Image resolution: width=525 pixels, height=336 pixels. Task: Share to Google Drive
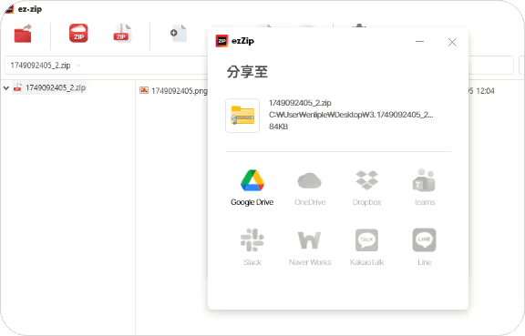tap(252, 188)
